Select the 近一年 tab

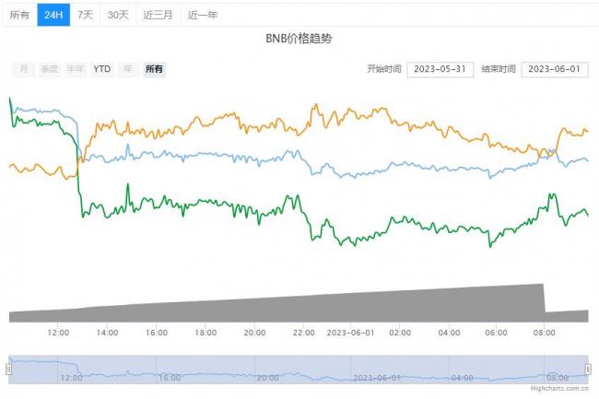[202, 15]
